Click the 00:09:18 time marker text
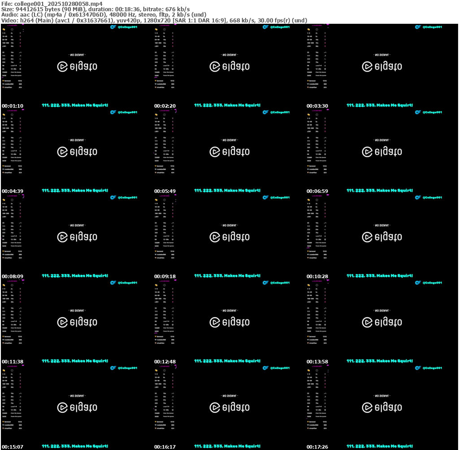The width and height of the screenshot is (459, 450). pos(165,276)
